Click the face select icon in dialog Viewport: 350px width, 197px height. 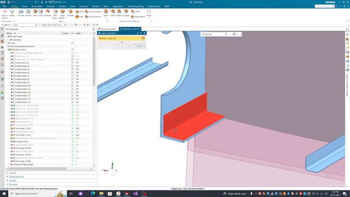pyautogui.click(x=143, y=38)
